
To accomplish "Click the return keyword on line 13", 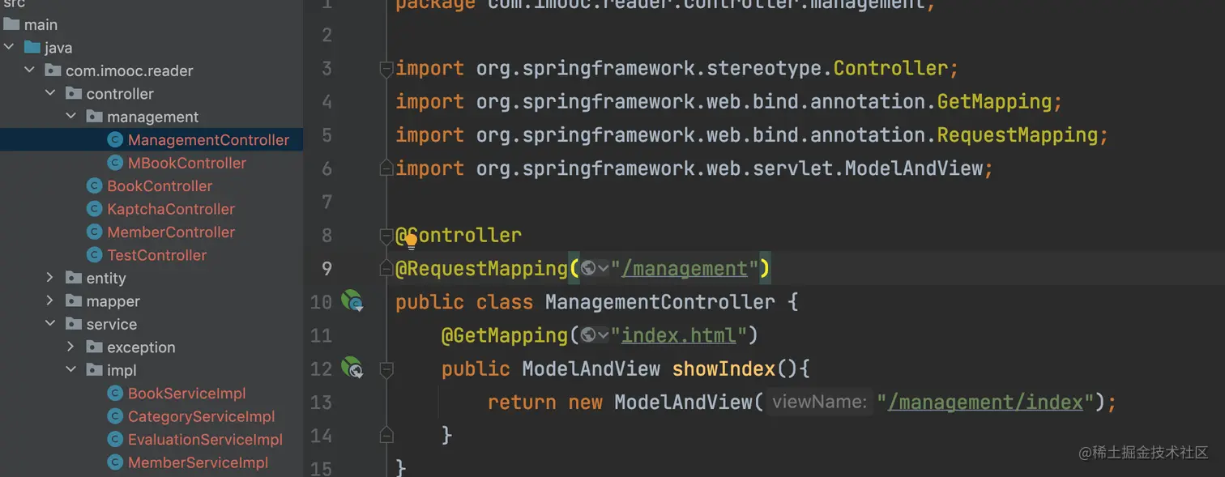I will pos(522,402).
